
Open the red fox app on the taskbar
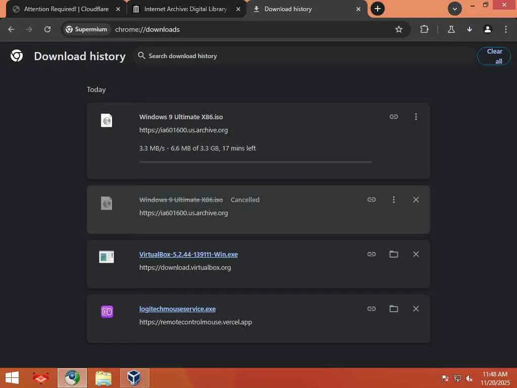[x=41, y=378]
